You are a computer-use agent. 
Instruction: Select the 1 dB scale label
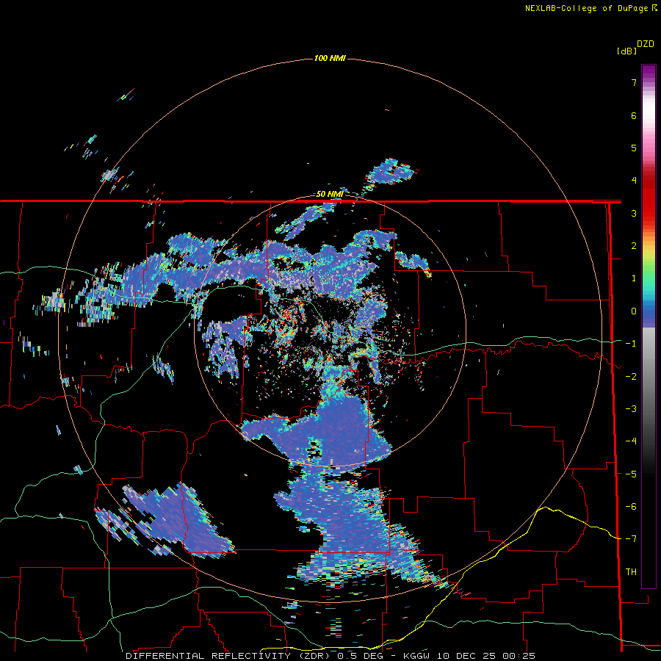[x=634, y=278]
